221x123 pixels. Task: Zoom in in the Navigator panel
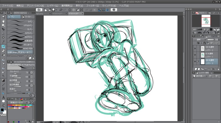pyautogui.click(x=208, y=29)
